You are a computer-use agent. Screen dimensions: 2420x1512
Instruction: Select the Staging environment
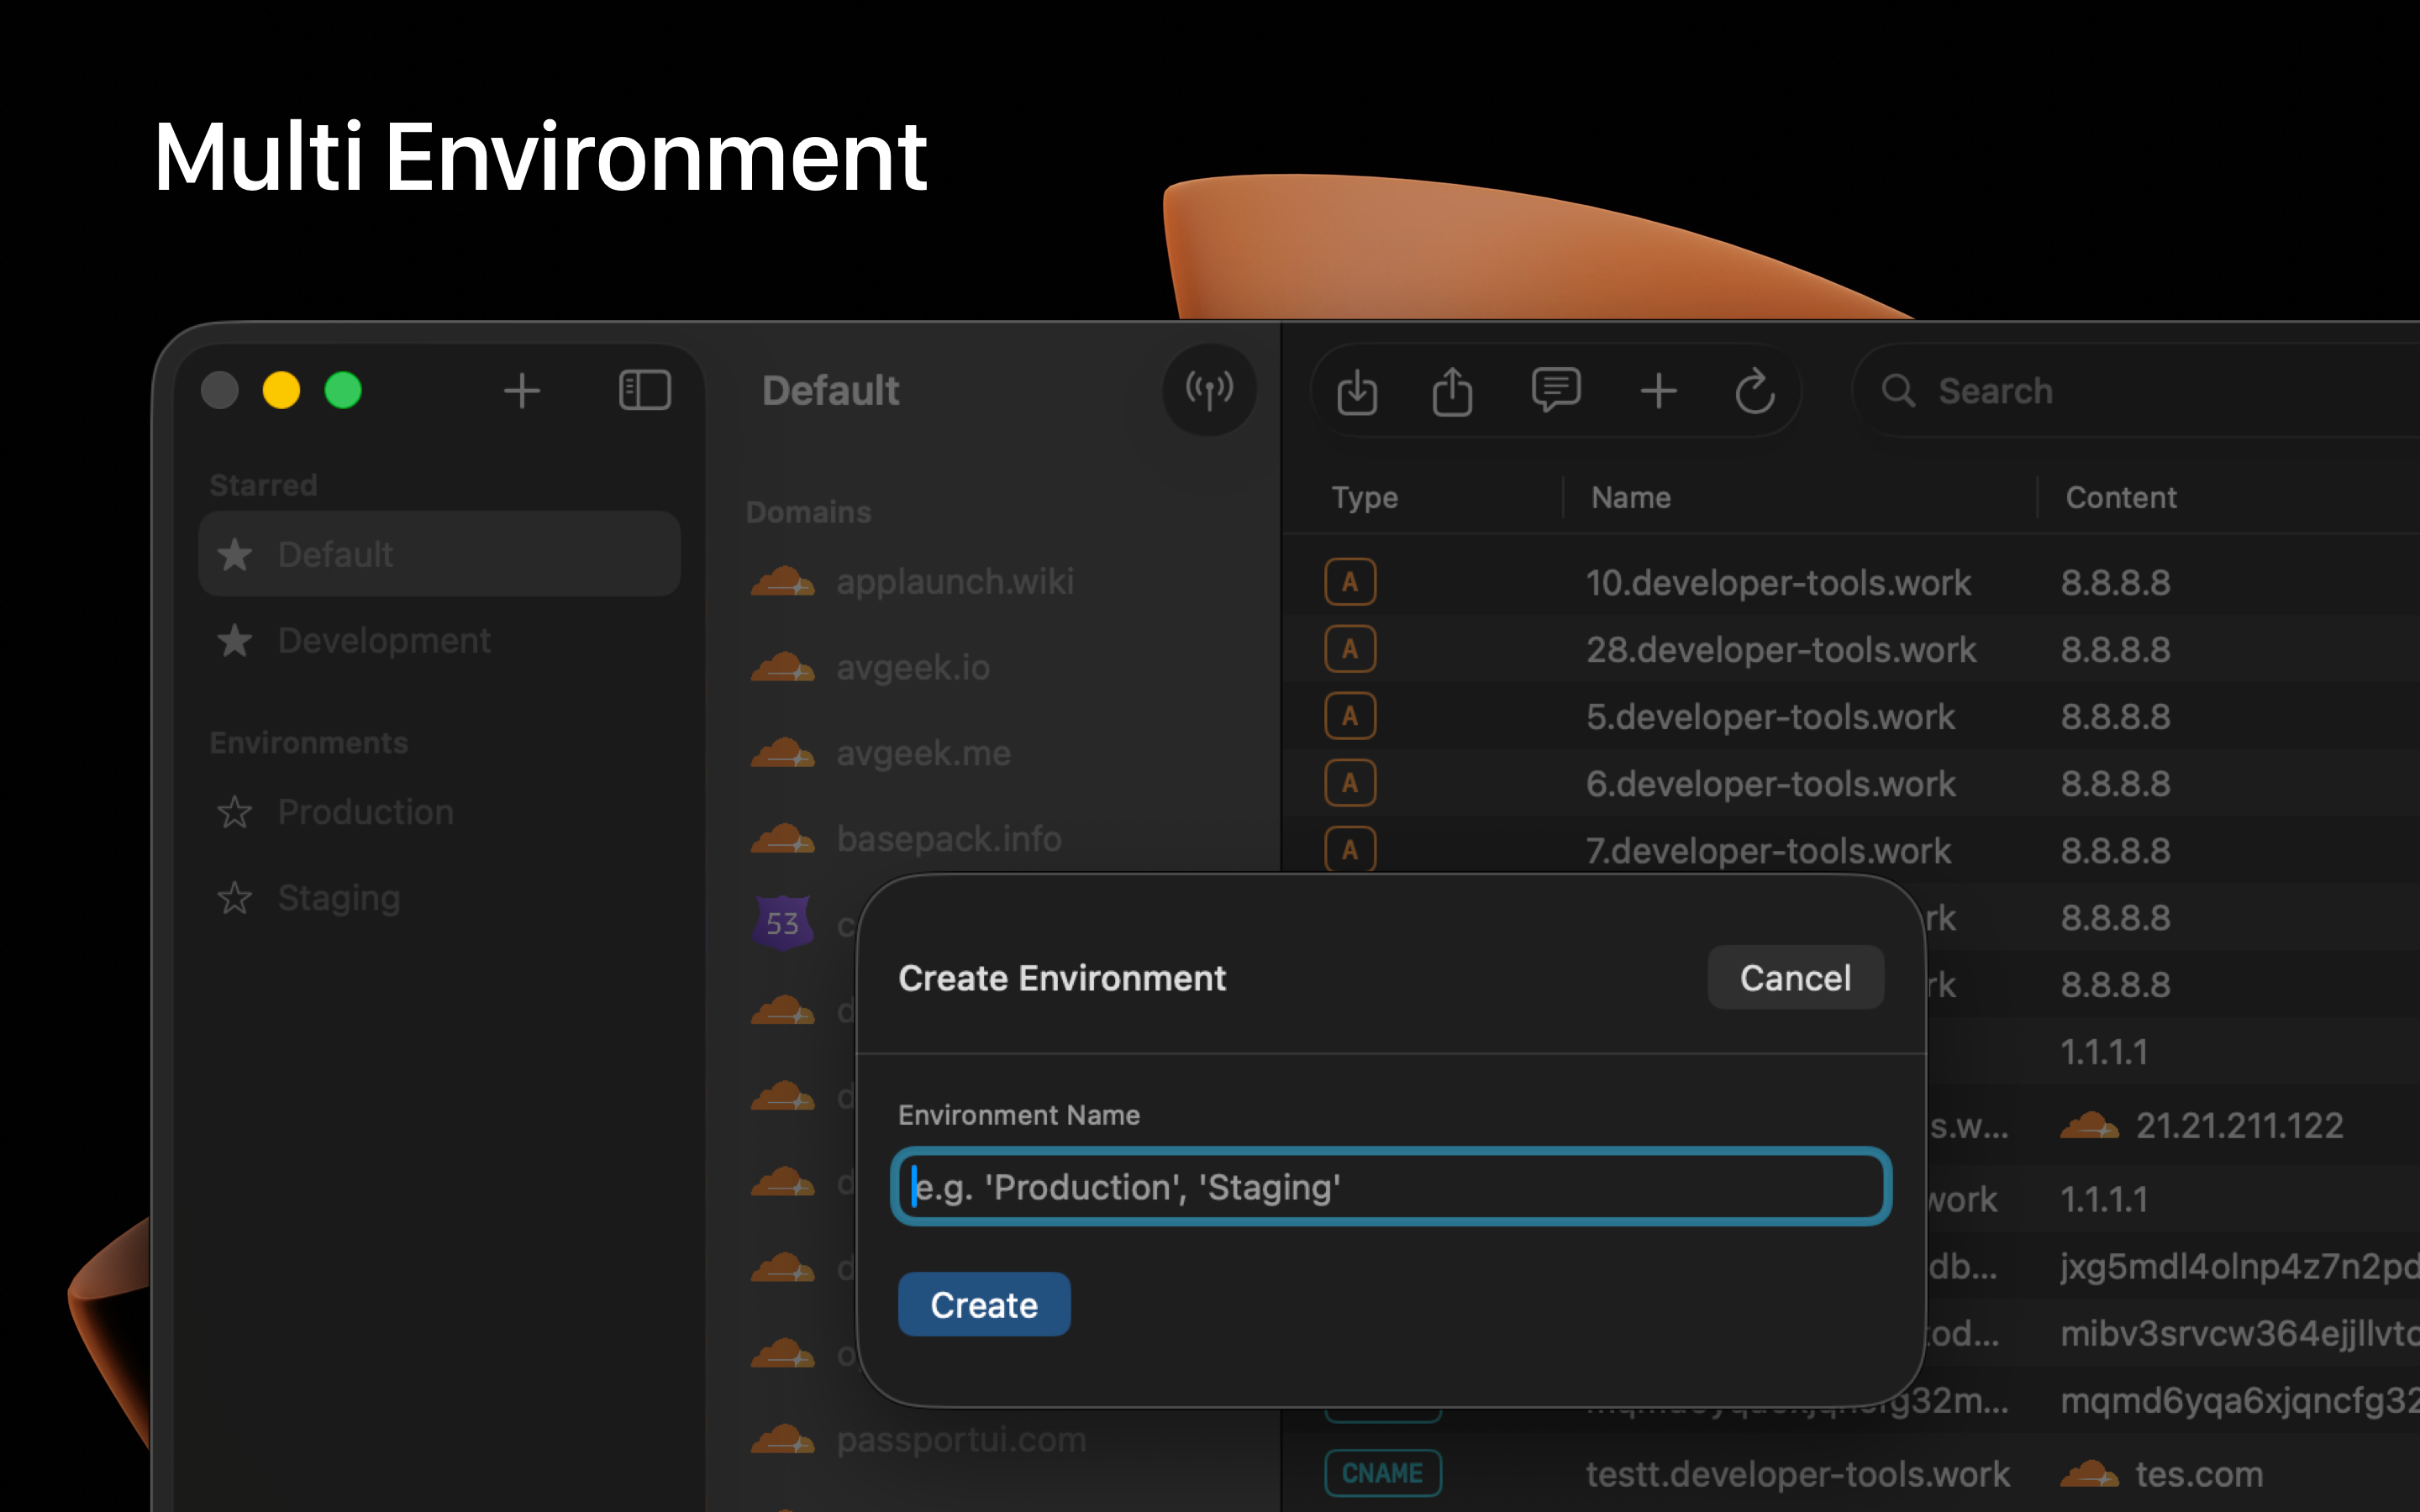440,898
